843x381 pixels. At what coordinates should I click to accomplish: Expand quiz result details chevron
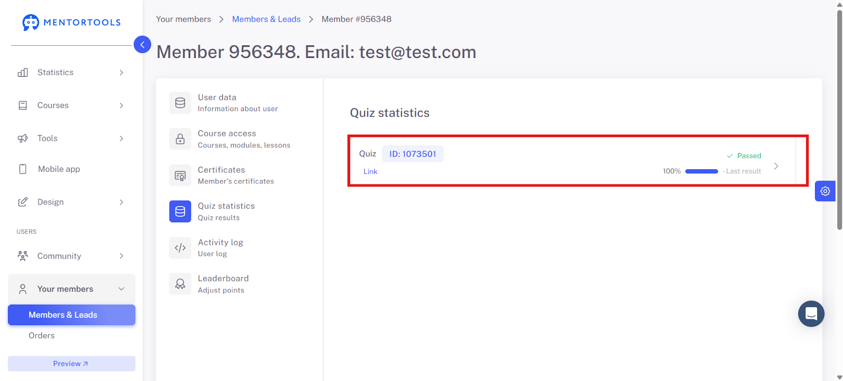tap(776, 166)
